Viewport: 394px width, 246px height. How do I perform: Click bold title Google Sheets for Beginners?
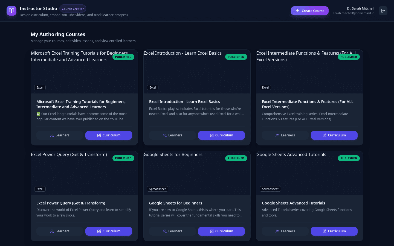point(176,203)
